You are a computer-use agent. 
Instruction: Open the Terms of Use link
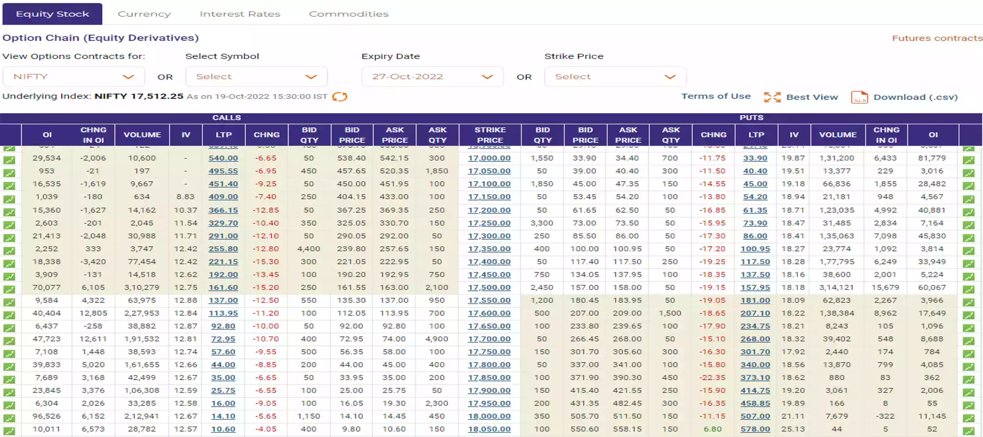click(x=716, y=96)
